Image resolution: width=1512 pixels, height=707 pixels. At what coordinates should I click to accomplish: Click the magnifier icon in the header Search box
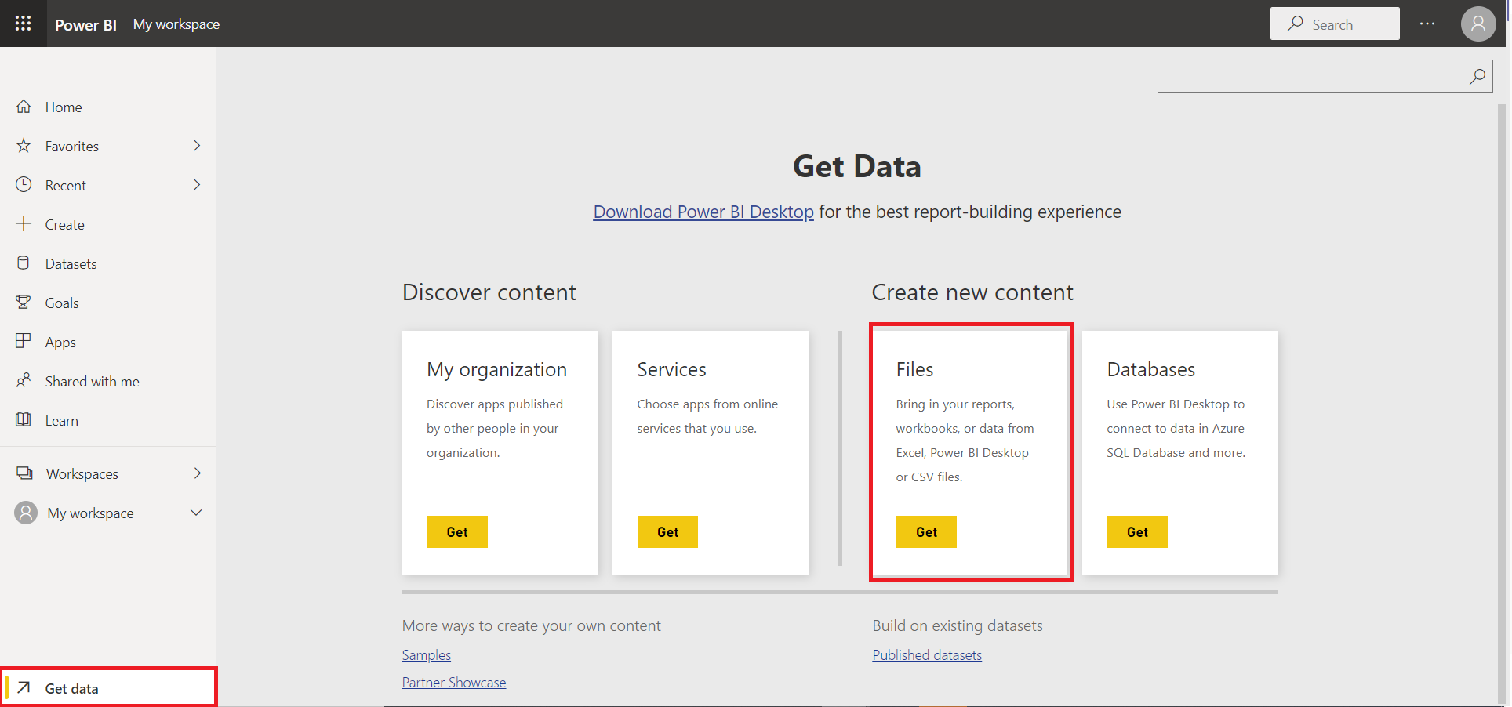tap(1295, 24)
